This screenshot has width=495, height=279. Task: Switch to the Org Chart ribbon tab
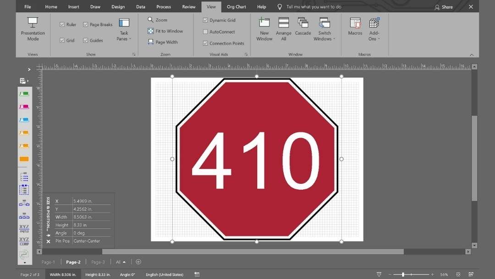tap(236, 6)
